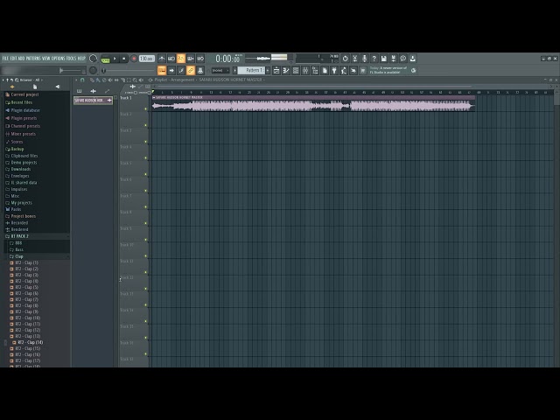Select the paint brush tool in Playlist

(98, 80)
